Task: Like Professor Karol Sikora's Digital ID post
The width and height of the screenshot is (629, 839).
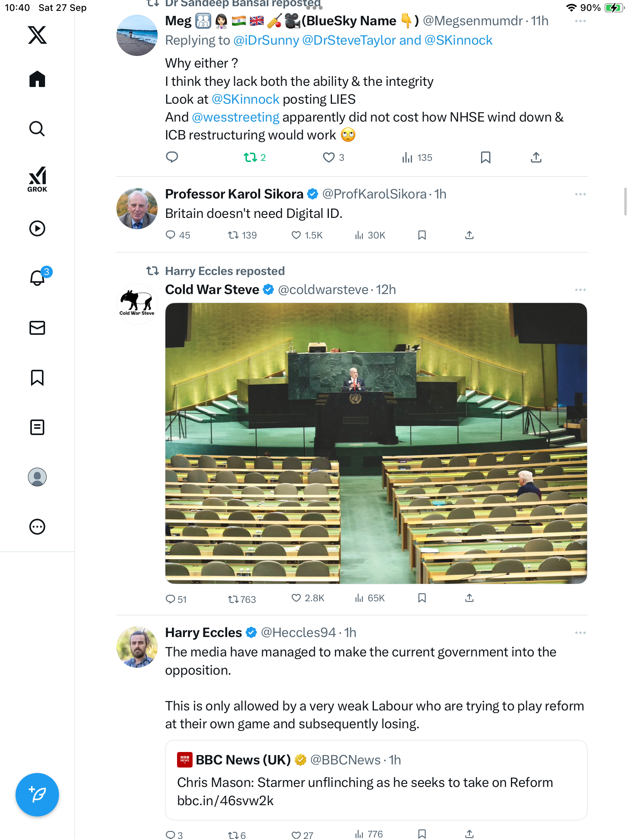Action: pos(296,235)
